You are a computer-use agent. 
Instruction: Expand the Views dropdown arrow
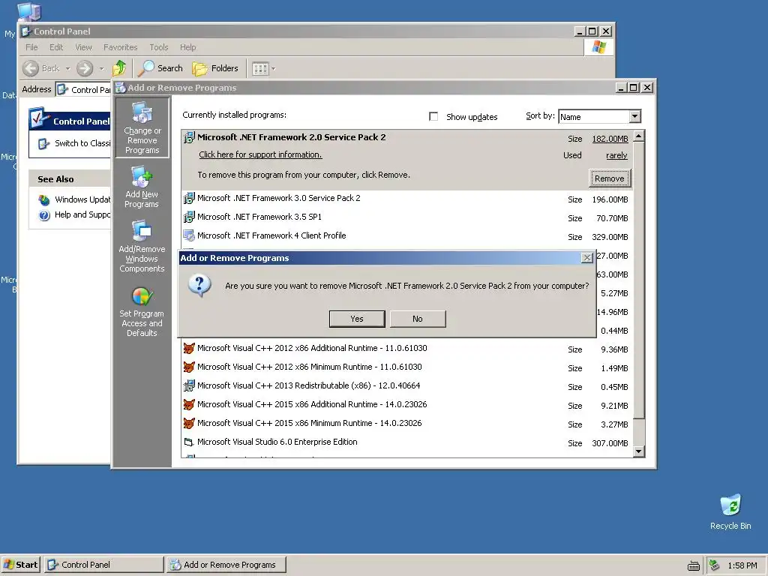pos(273,69)
